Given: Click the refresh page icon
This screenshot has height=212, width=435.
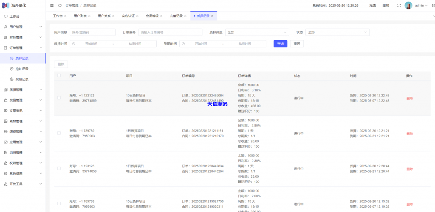Looking at the screenshot, I should pyautogui.click(x=60, y=6).
